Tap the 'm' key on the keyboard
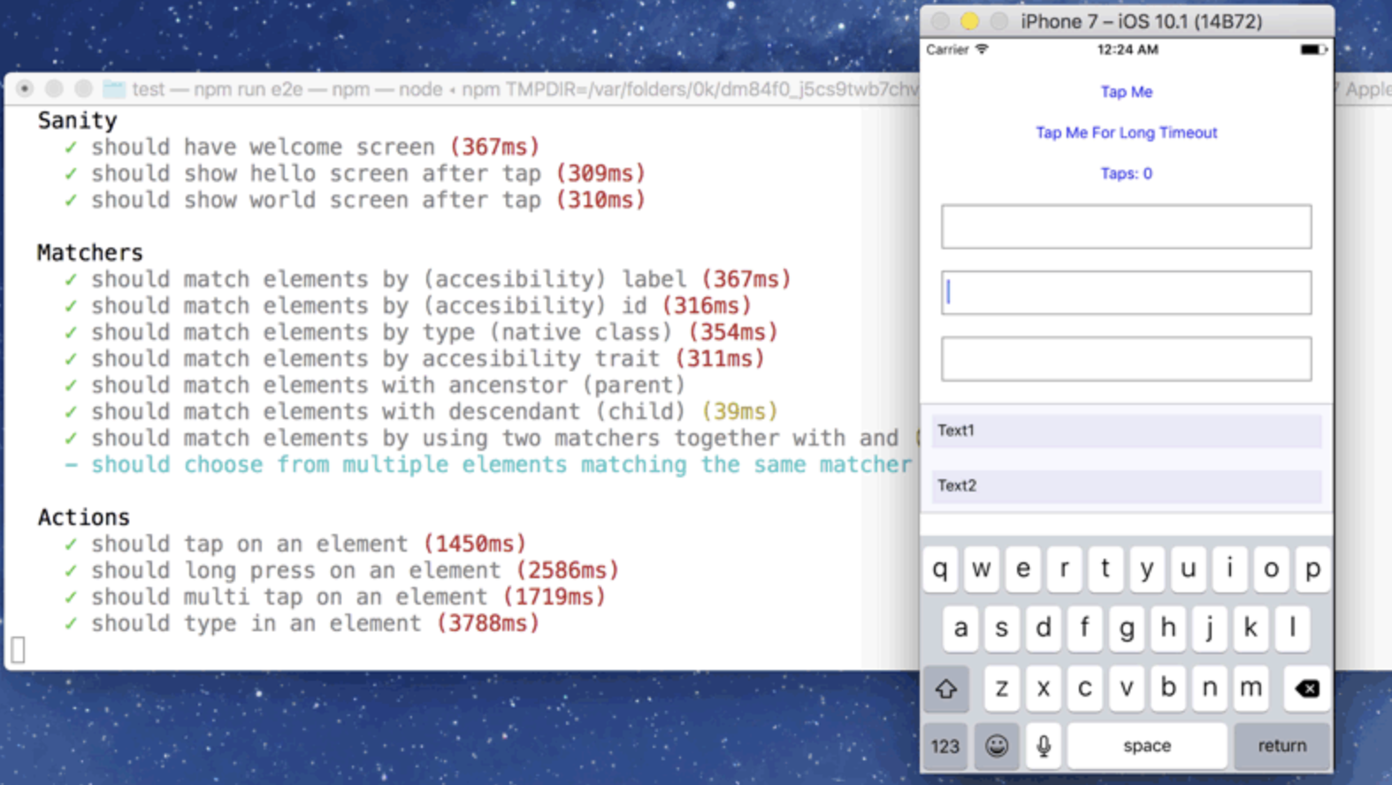The height and width of the screenshot is (785, 1392). (x=1251, y=688)
